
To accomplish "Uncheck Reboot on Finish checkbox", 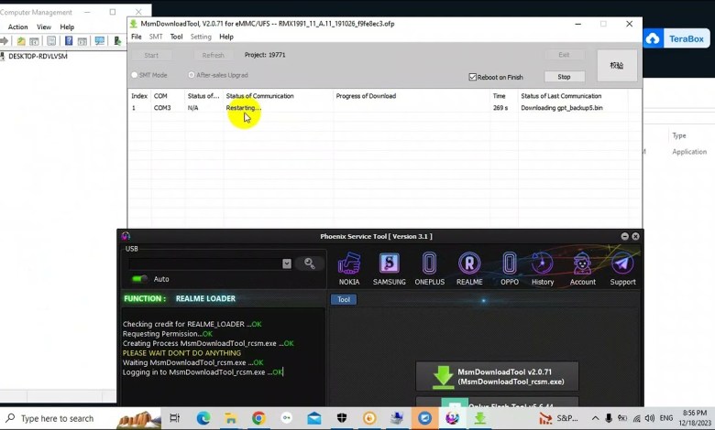I will pyautogui.click(x=473, y=77).
